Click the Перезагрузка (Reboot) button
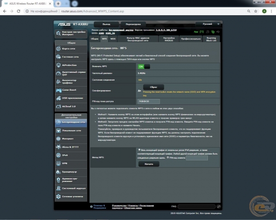Screen dimensions: 276x220 133,24
